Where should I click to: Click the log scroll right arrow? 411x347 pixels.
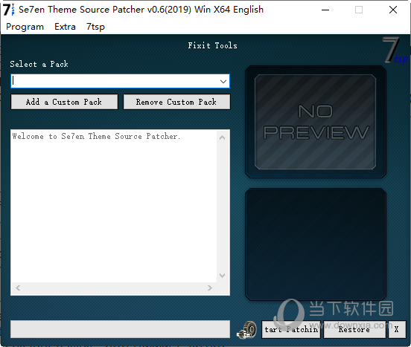209,288
